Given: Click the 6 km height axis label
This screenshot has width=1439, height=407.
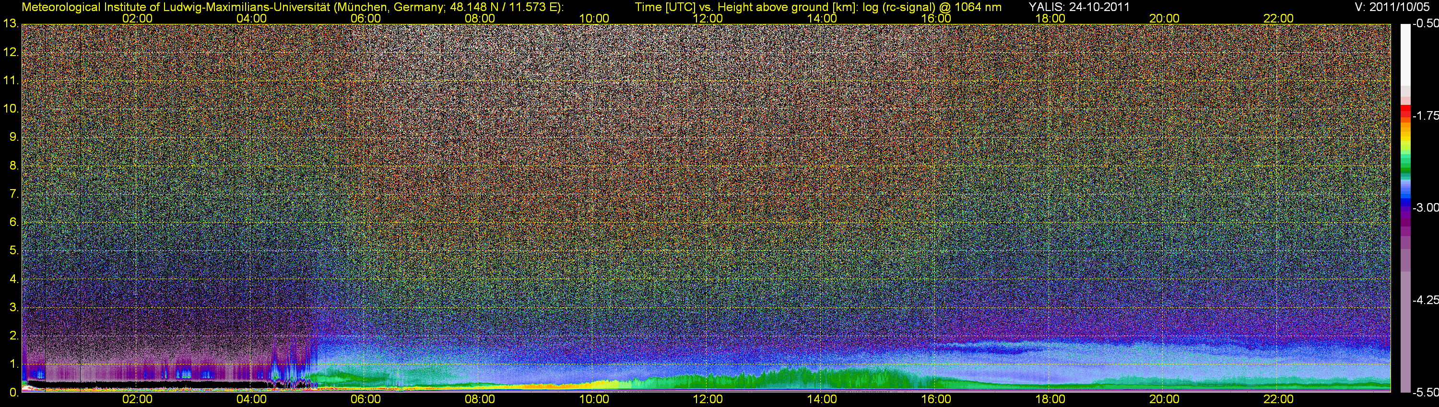Looking at the screenshot, I should pyautogui.click(x=14, y=223).
